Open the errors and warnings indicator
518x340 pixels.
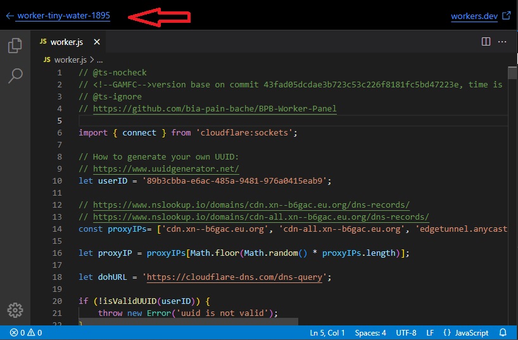[x=25, y=332]
